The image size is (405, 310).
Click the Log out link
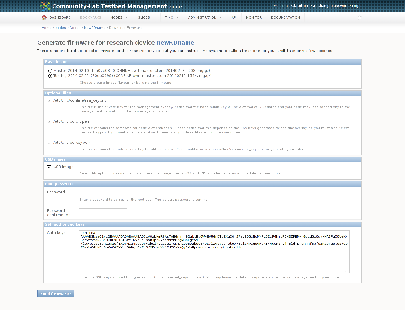tap(358, 6)
